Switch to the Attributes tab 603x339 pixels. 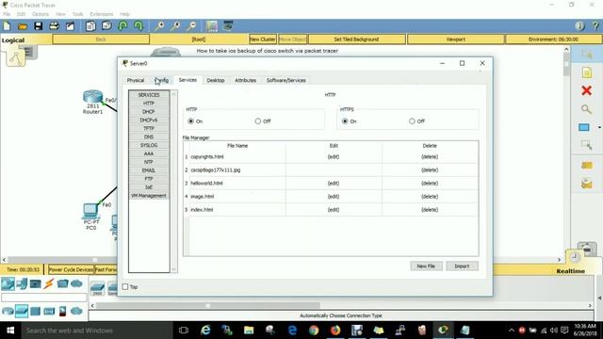[245, 80]
